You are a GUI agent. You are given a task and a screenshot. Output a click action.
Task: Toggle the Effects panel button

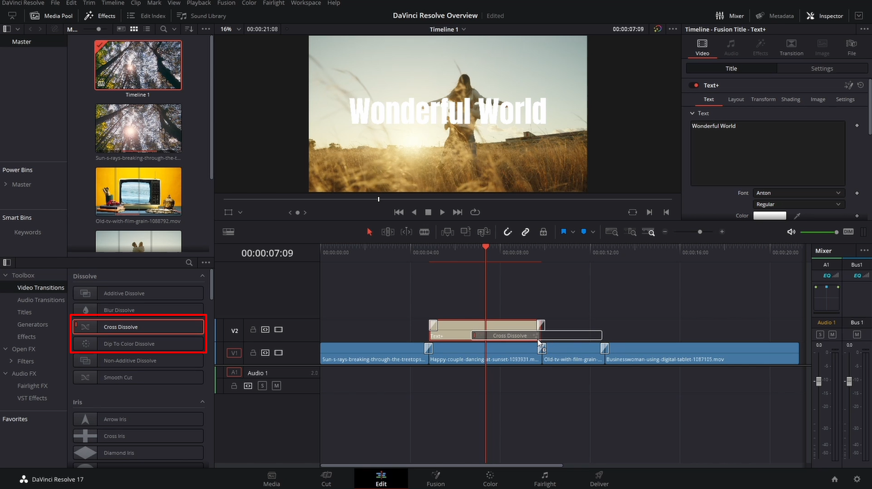pyautogui.click(x=100, y=16)
